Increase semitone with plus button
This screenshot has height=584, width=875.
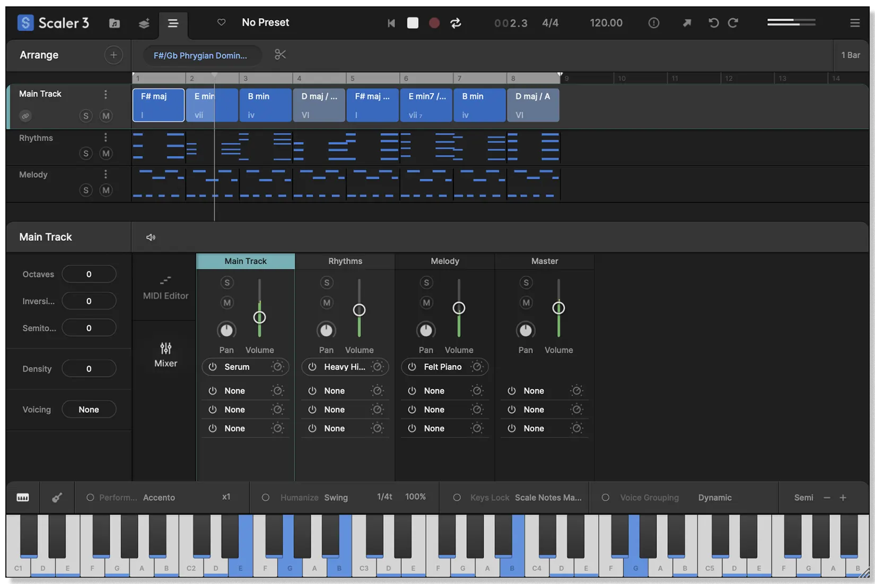pos(843,498)
